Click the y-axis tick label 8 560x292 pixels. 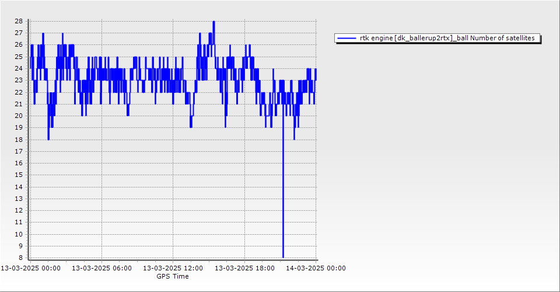20,258
